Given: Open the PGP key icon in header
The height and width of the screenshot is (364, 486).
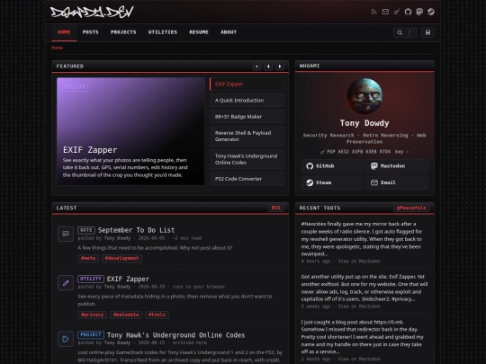Looking at the screenshot, I should pyautogui.click(x=397, y=12).
